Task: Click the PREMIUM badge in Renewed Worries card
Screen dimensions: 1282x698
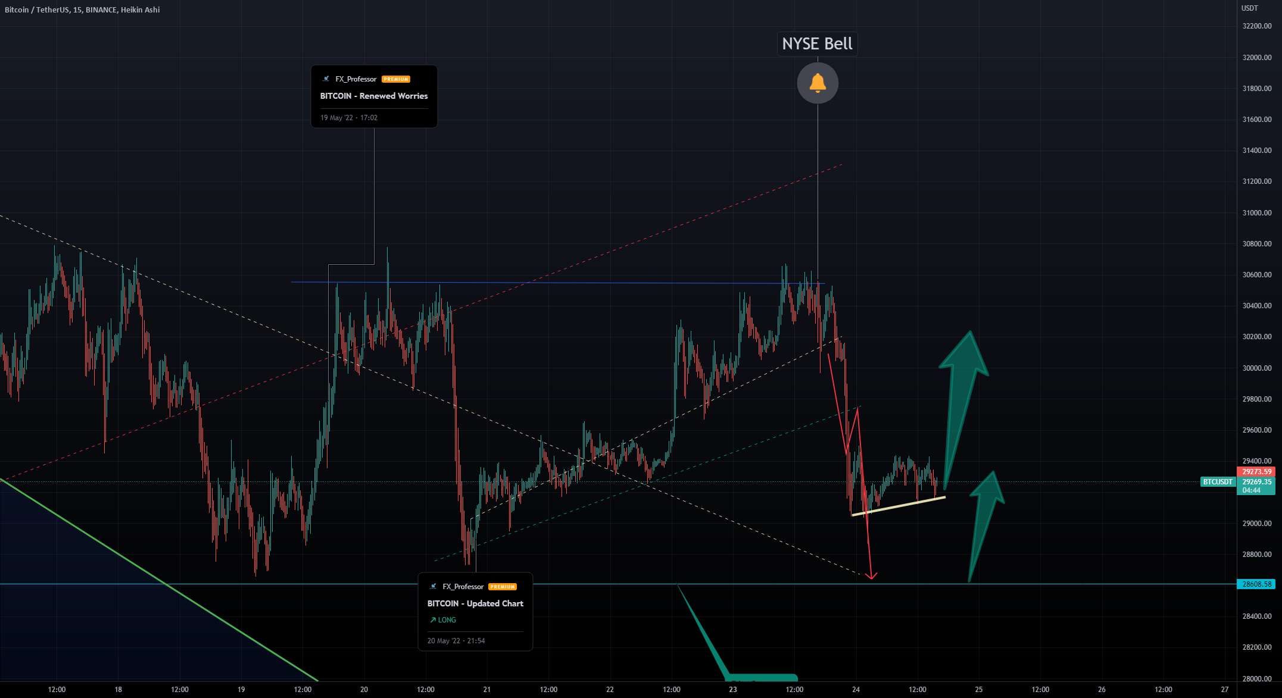Action: pos(396,79)
